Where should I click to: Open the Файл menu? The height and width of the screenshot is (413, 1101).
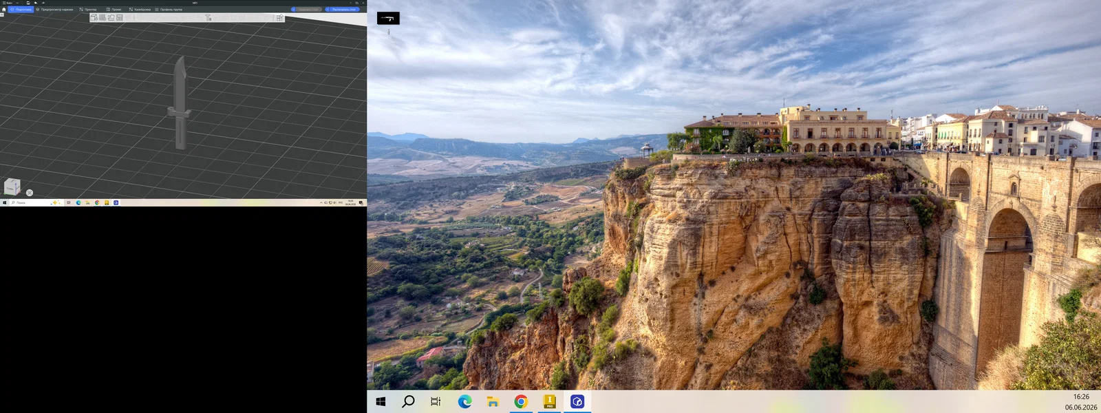click(8, 3)
